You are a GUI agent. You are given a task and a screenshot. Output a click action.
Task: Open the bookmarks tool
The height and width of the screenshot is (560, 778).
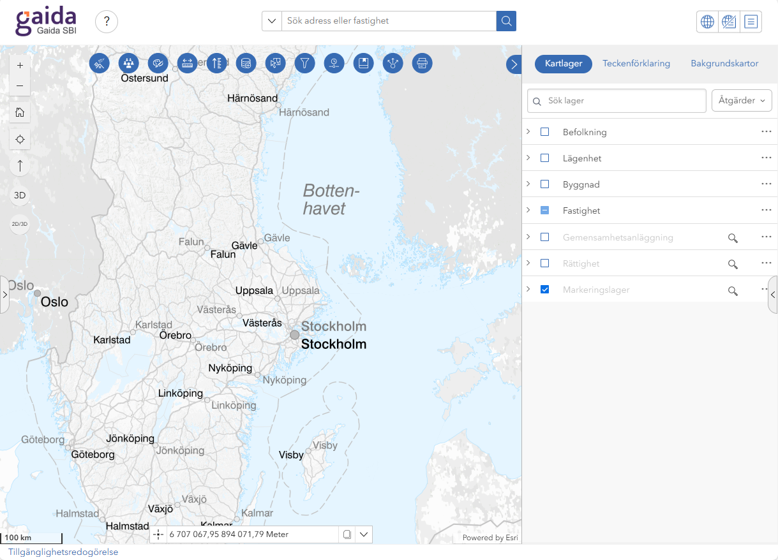363,63
